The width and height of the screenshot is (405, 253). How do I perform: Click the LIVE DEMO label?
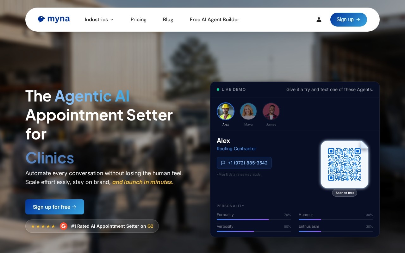click(234, 89)
